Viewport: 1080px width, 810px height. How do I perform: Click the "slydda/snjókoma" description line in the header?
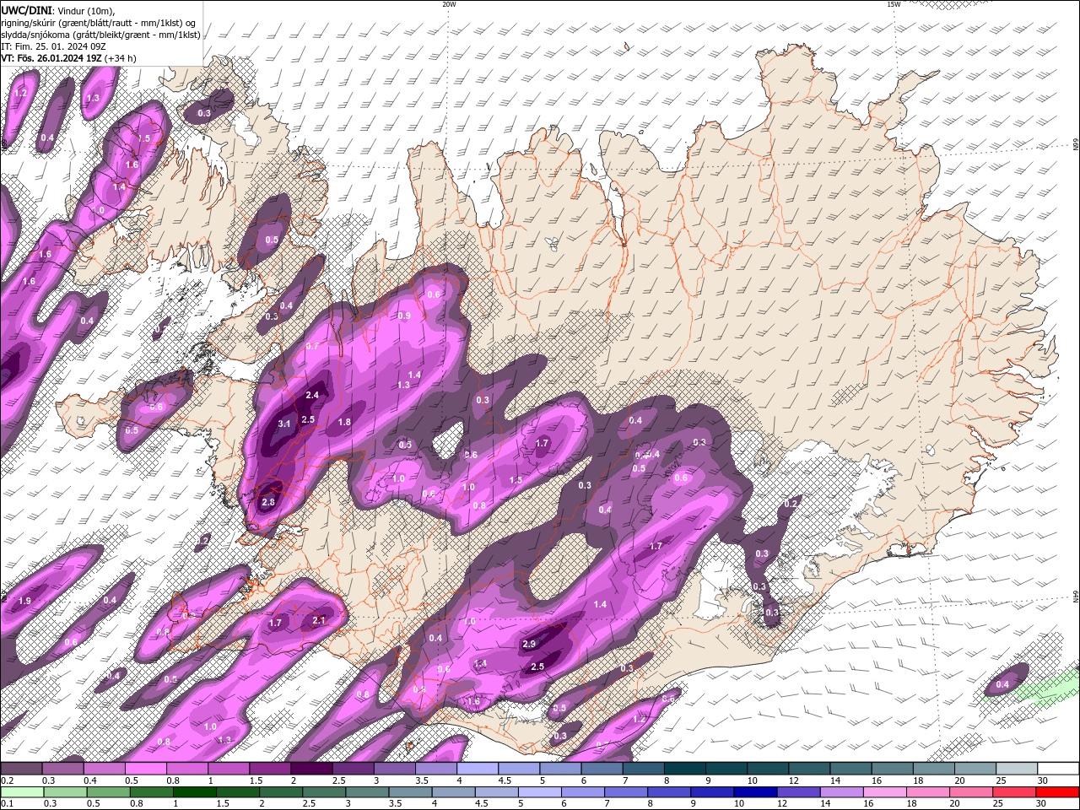pos(100,35)
